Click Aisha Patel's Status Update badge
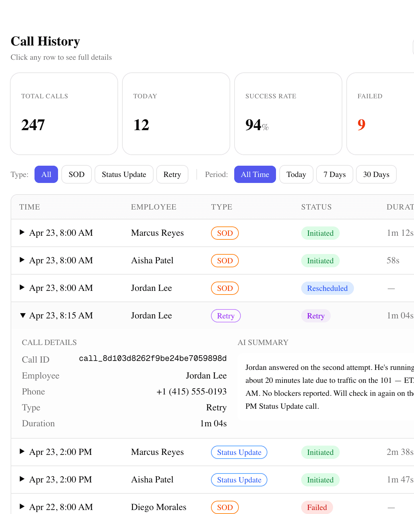414x514 pixels. (x=239, y=480)
